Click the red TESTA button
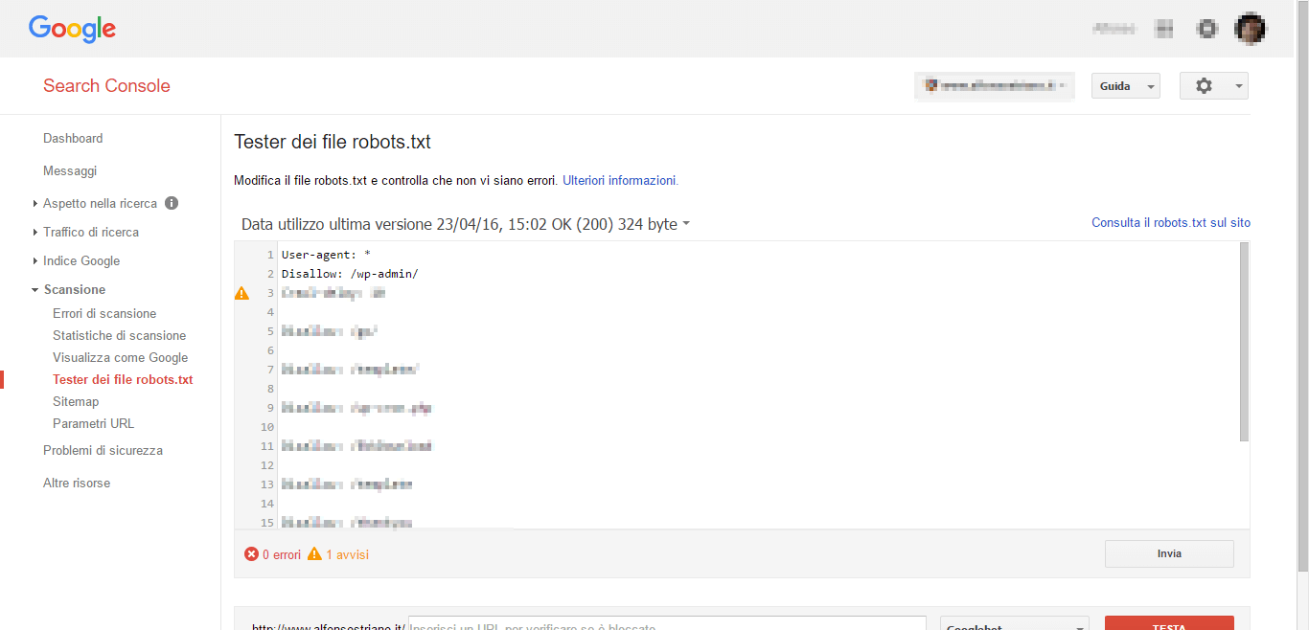Viewport: 1309px width, 630px height. coord(1169,623)
